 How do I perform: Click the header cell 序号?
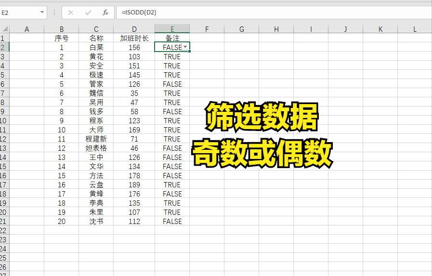coord(62,38)
